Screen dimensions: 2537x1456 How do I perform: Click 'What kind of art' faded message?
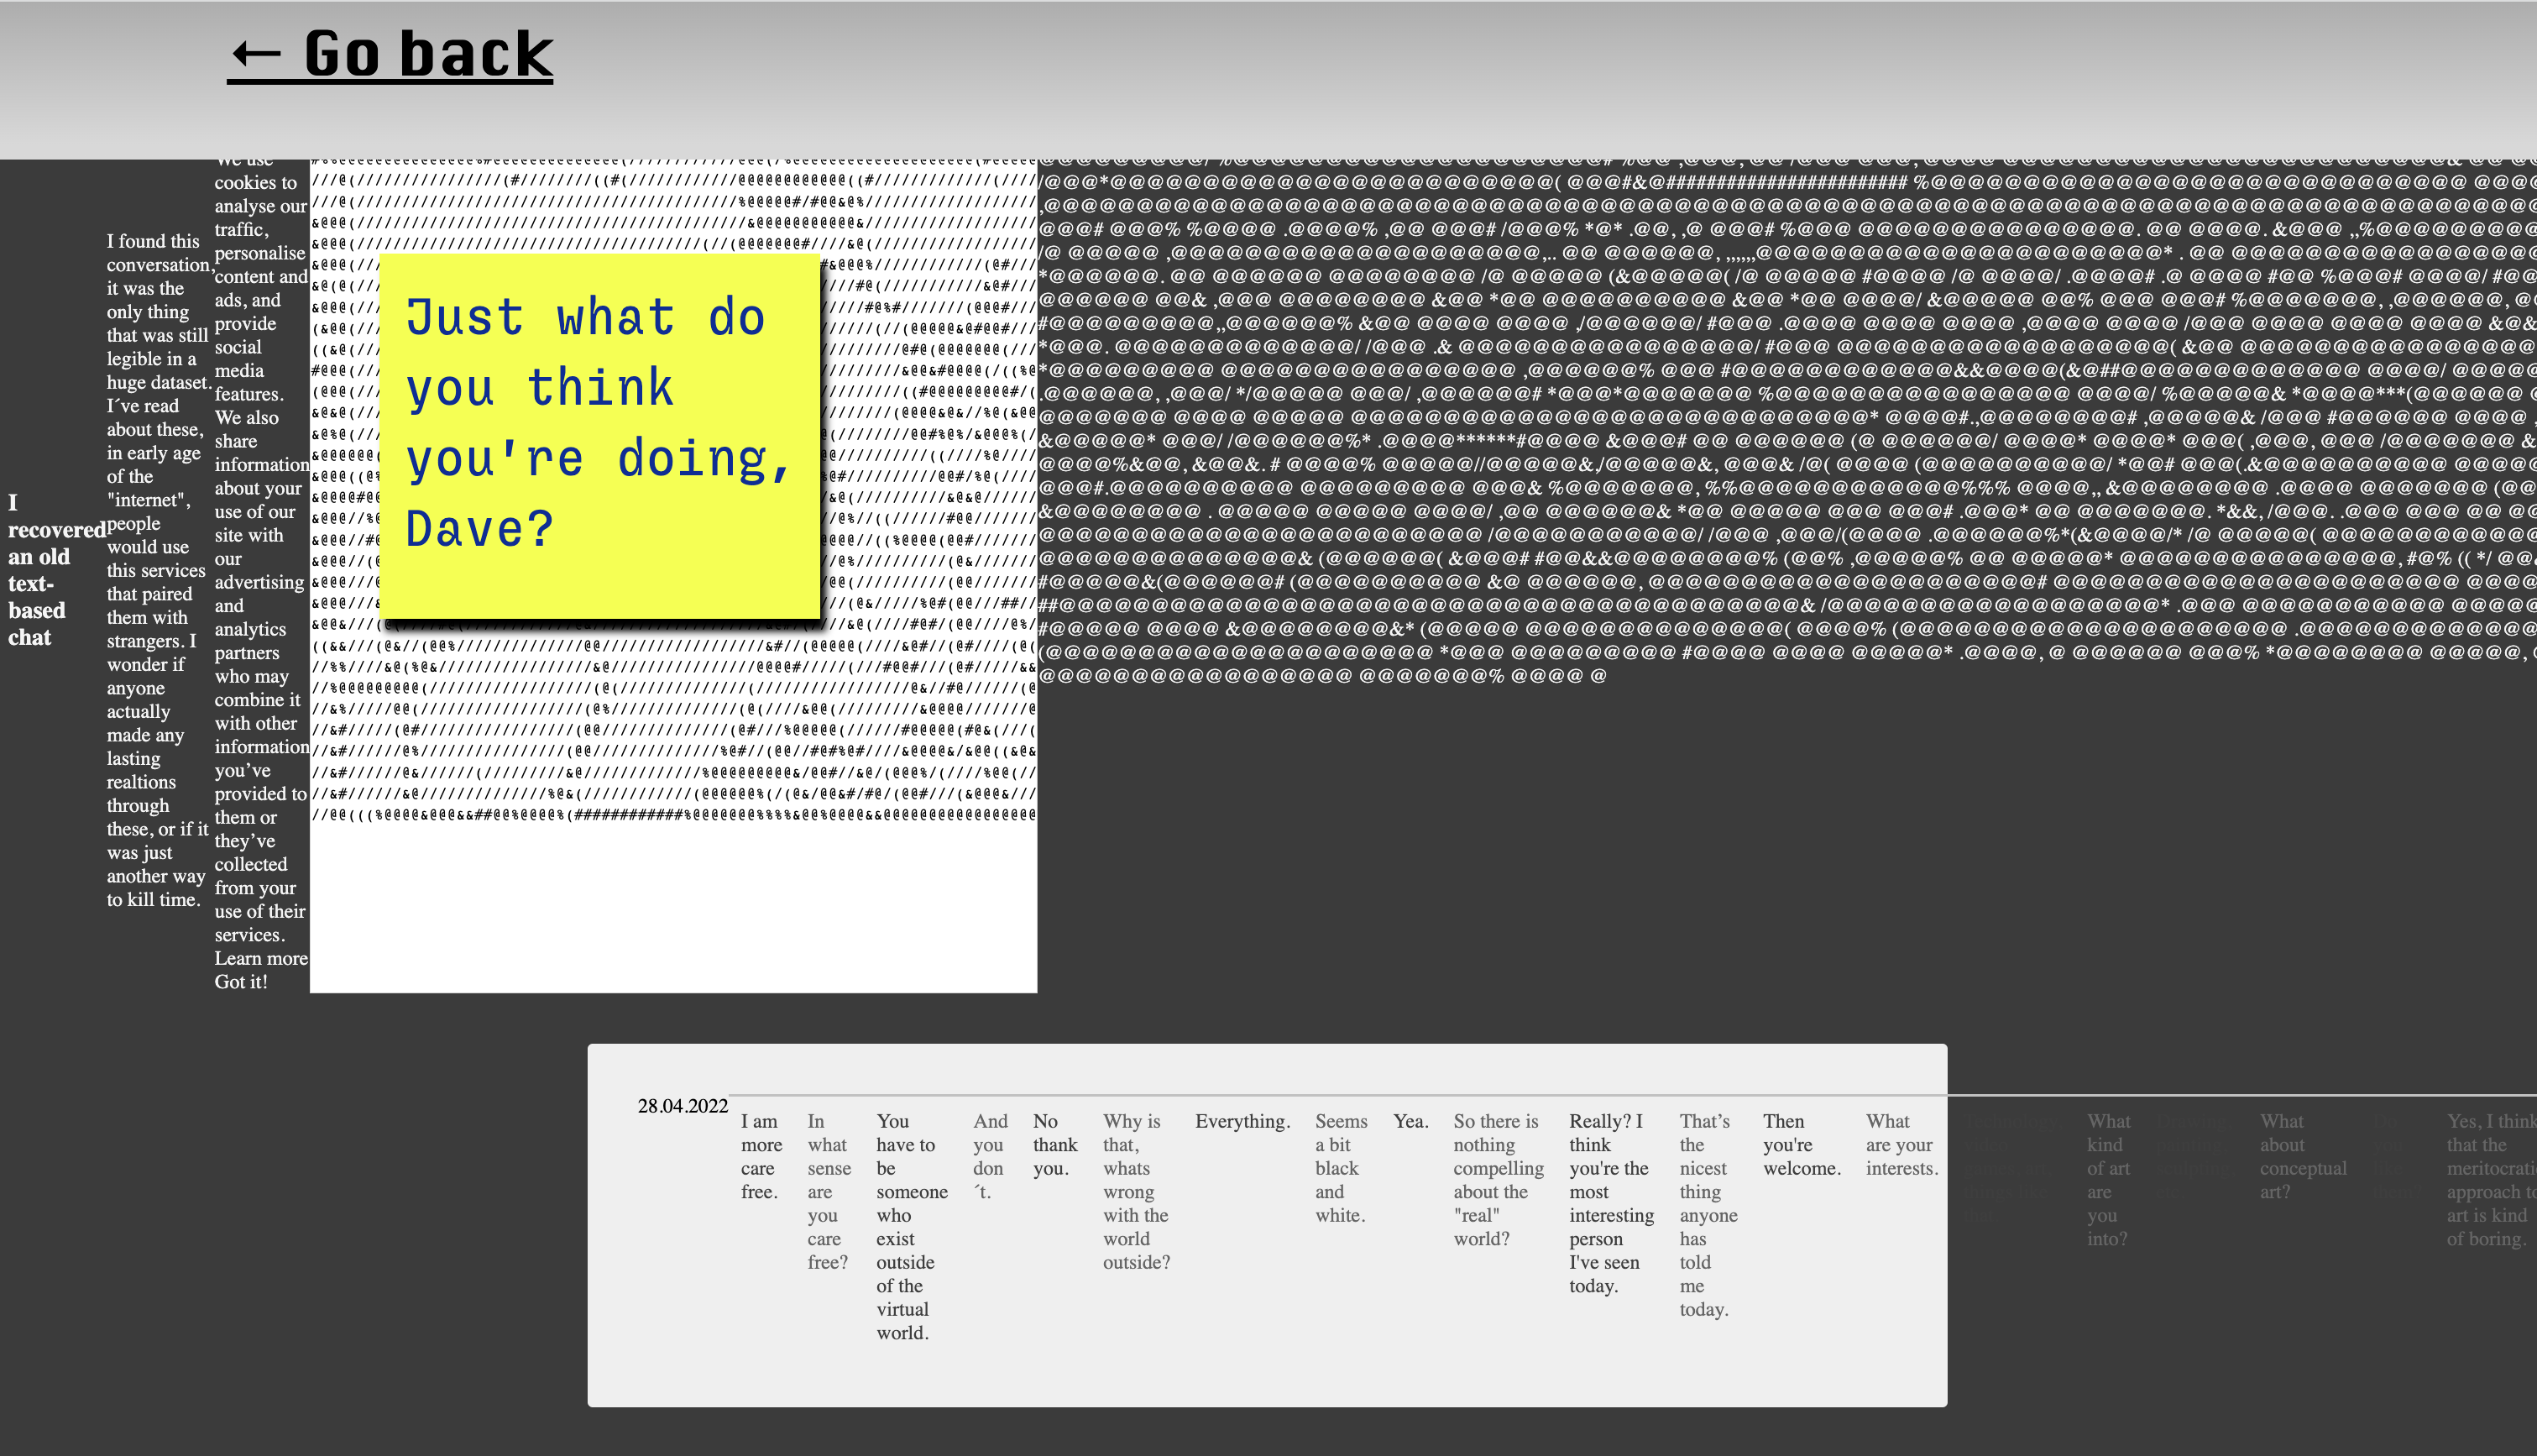coord(2107,1180)
